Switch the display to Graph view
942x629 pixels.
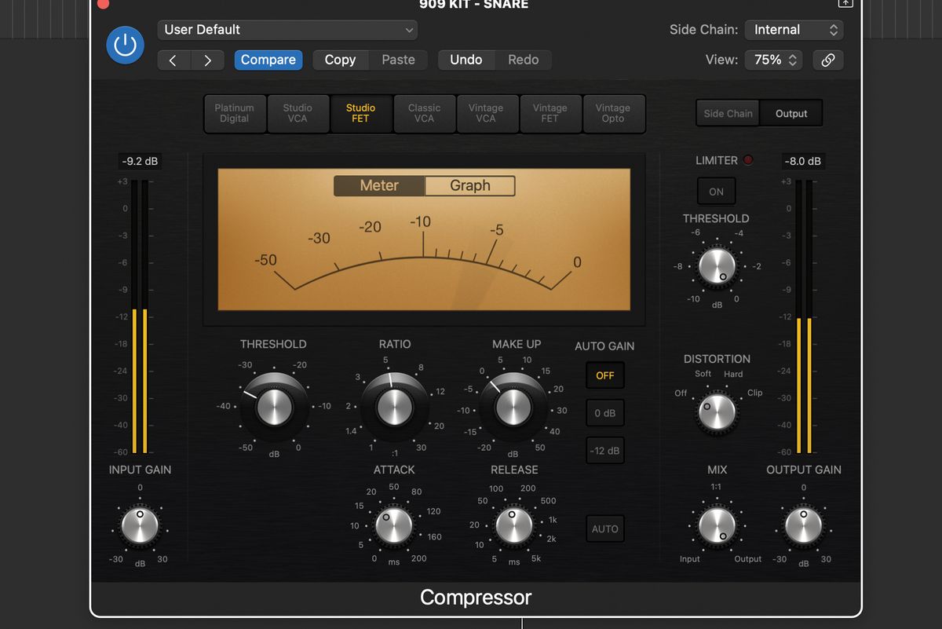[469, 185]
